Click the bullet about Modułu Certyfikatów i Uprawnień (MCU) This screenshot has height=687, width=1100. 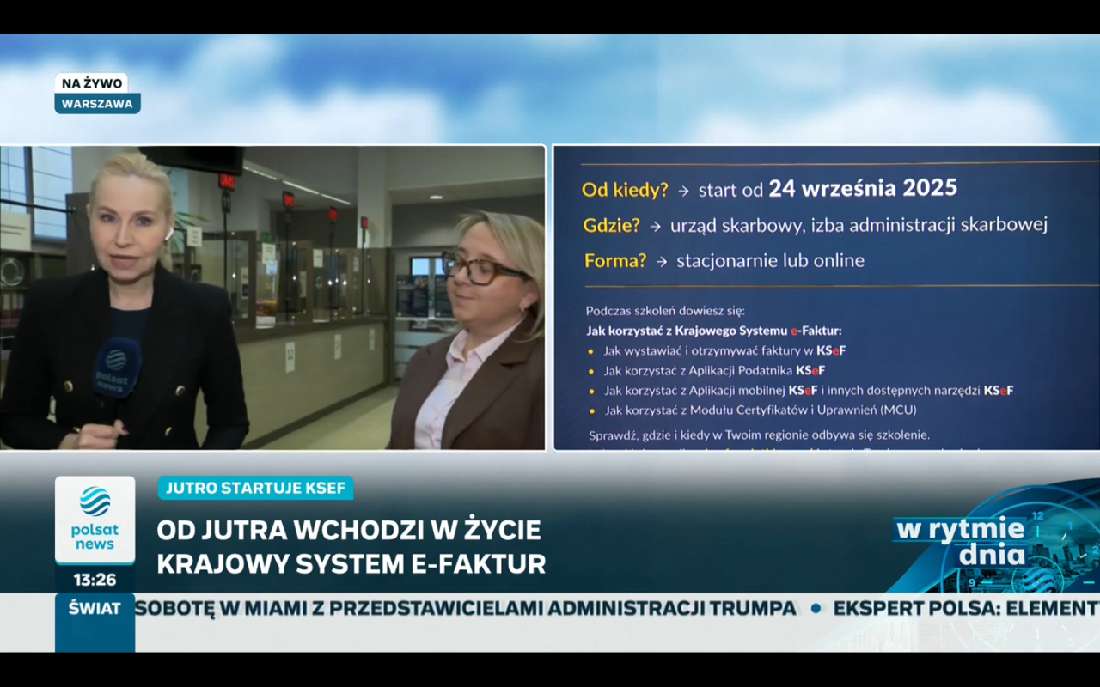point(761,410)
